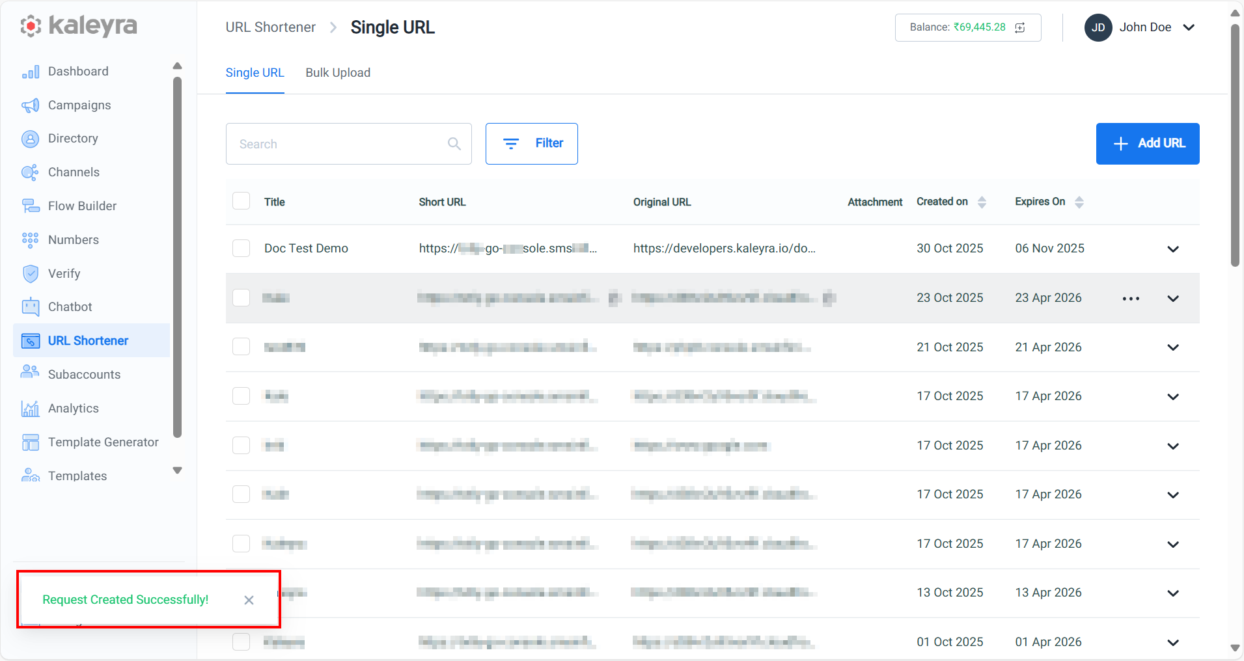
Task: Click the JD avatar circle
Action: tap(1098, 28)
